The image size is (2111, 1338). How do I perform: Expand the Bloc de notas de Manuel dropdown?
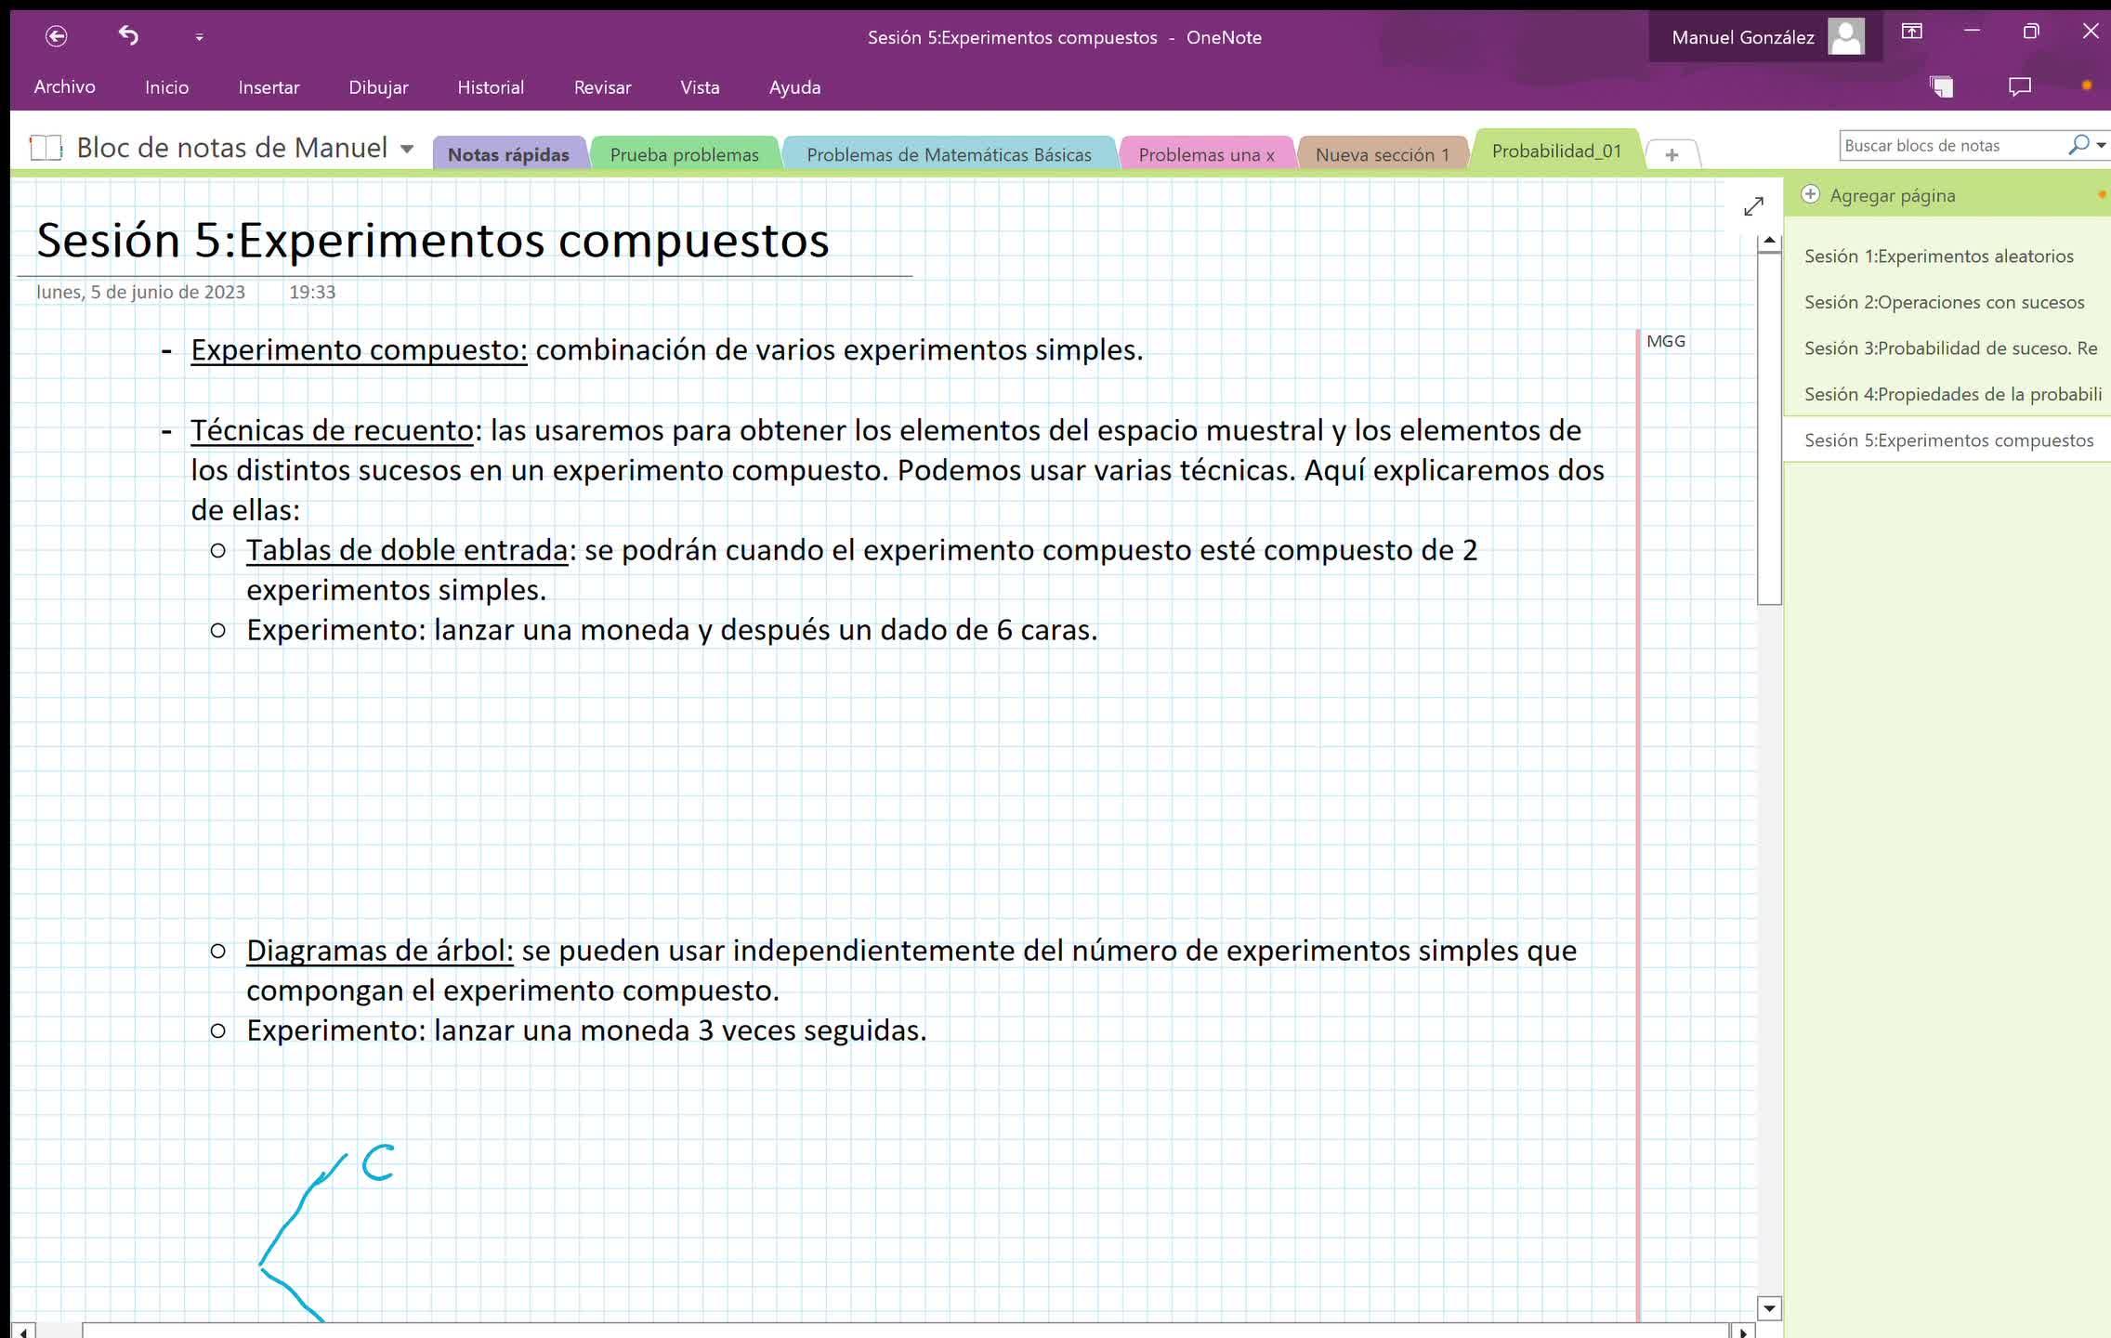pos(407,149)
